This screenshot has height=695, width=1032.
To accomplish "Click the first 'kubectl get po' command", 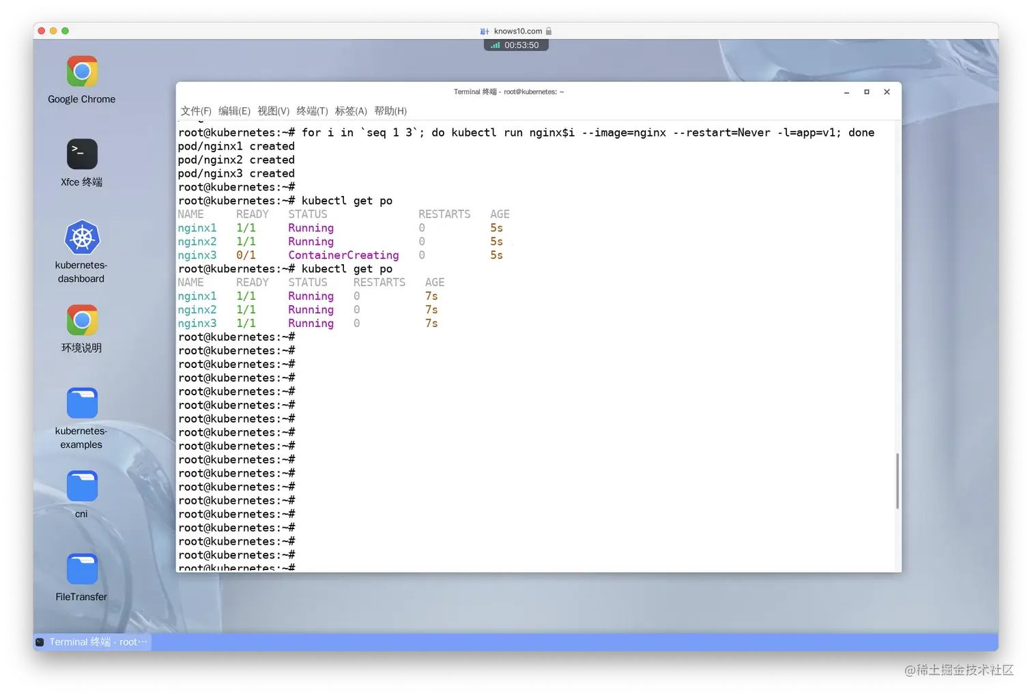I will click(347, 201).
